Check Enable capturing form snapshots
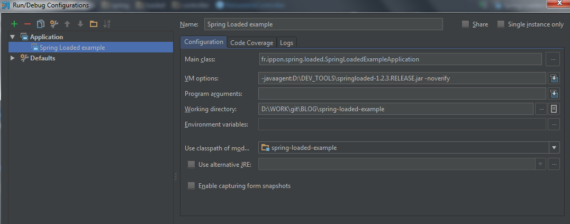 [x=192, y=186]
